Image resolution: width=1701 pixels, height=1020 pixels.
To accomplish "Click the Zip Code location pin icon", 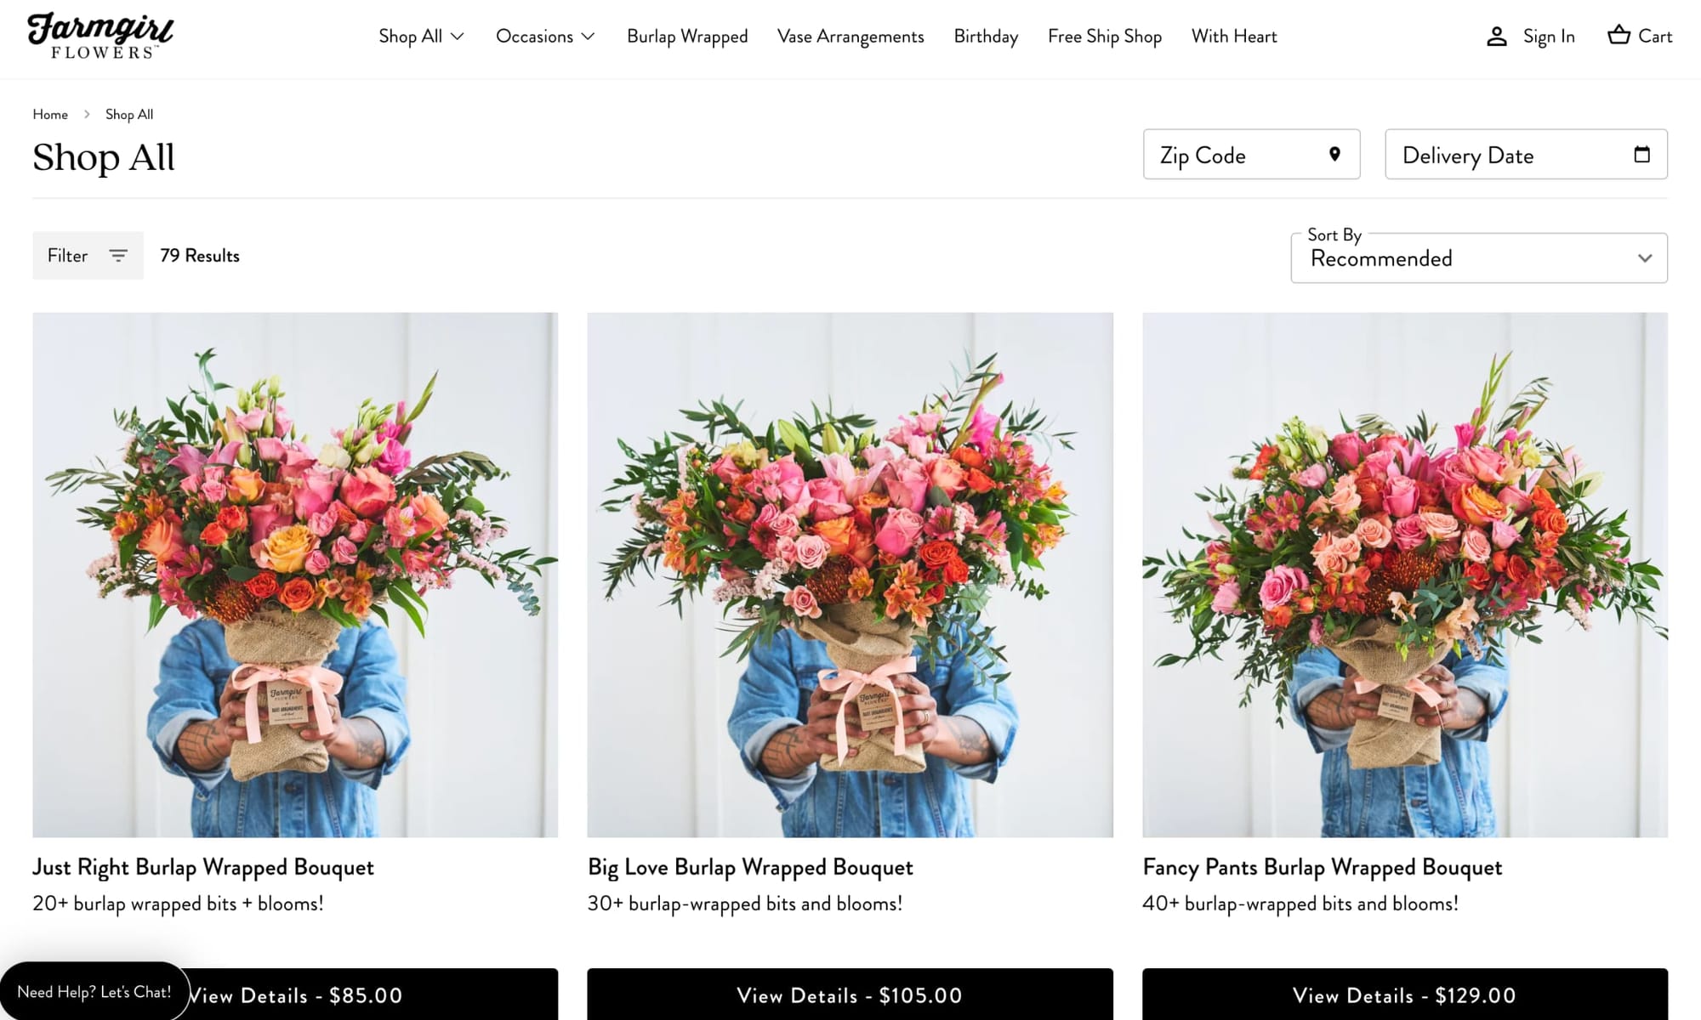I will (x=1334, y=154).
